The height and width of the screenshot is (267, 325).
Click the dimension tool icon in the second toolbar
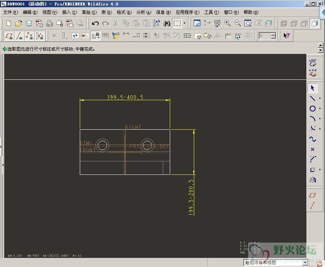126,35
